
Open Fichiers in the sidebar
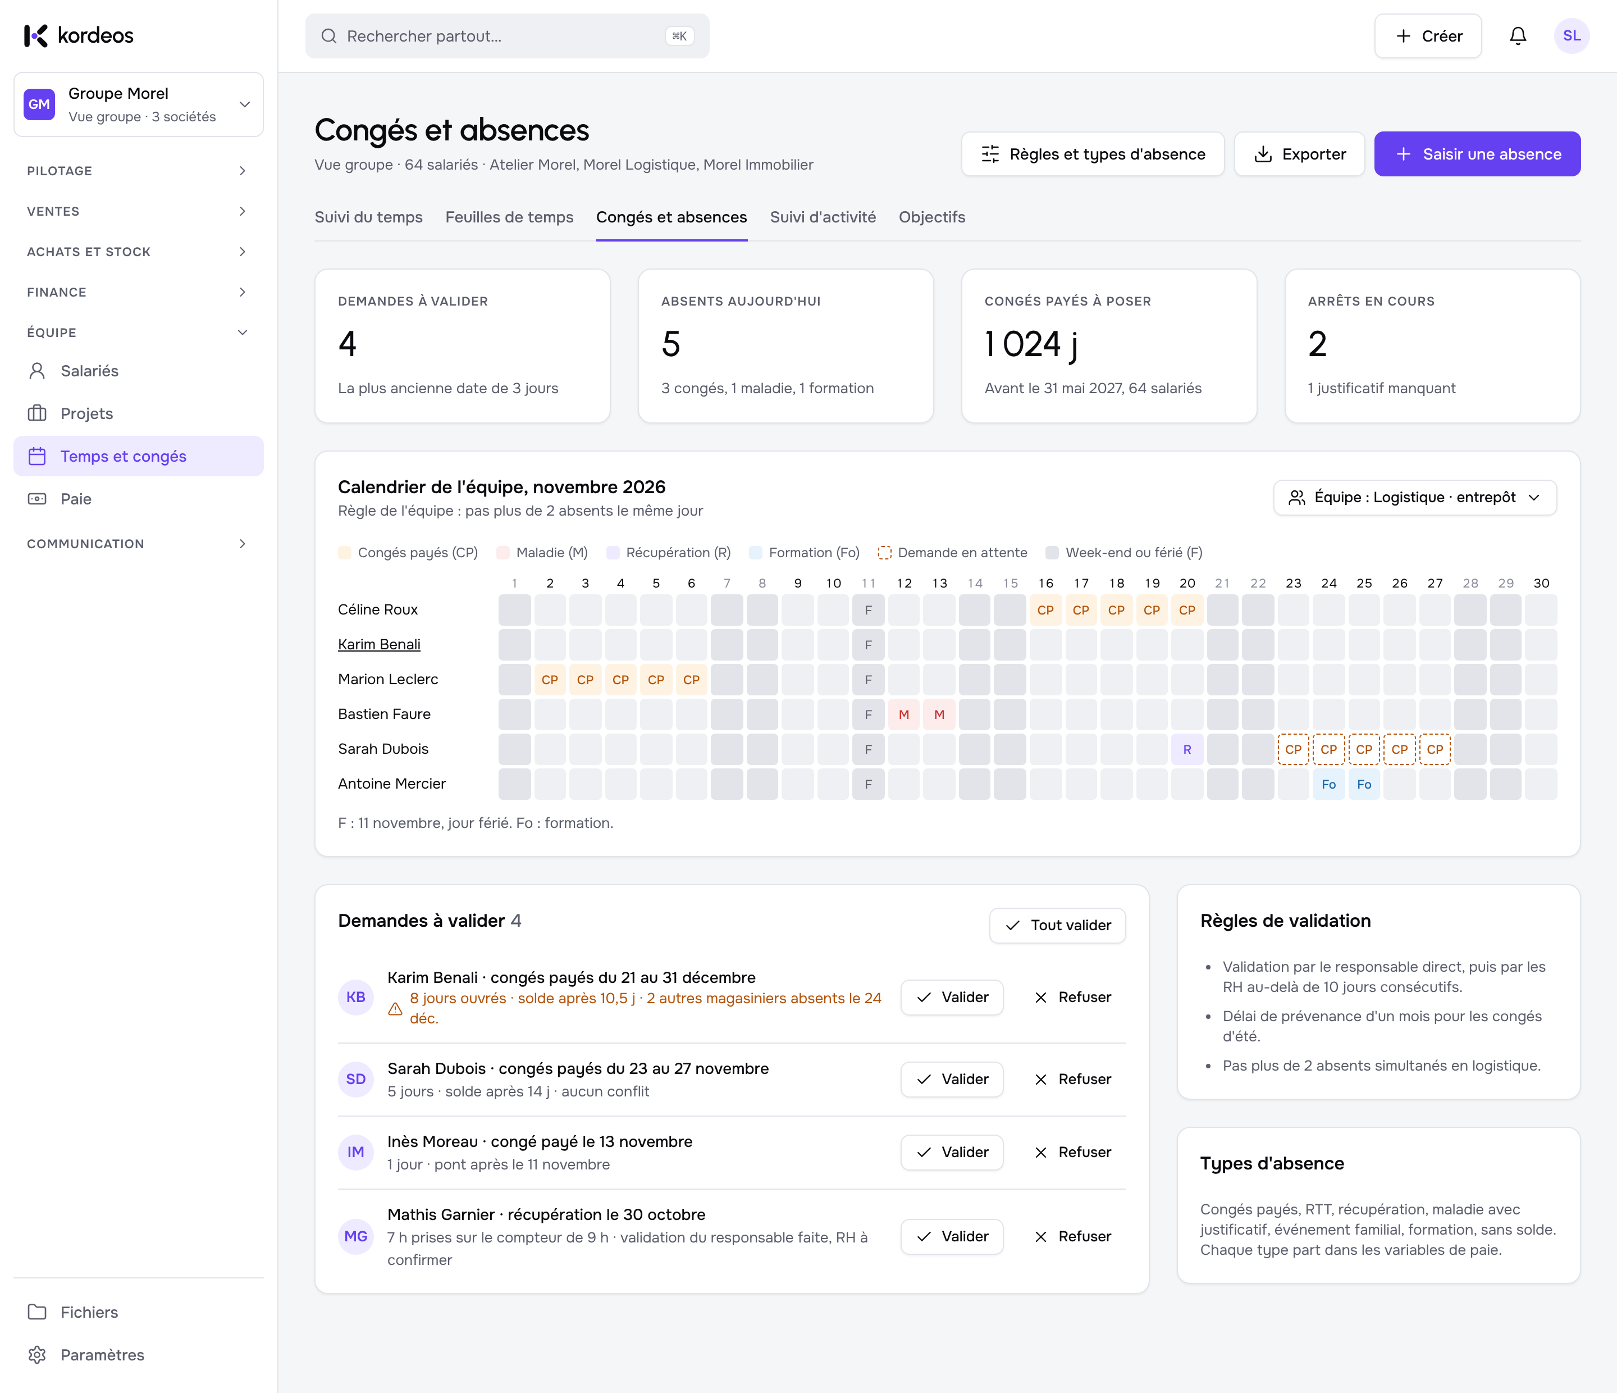click(x=138, y=1312)
